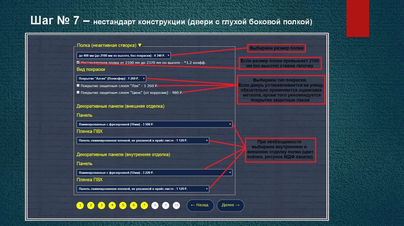Open the interior PVC film dropdown
The width and height of the screenshot is (404, 226).
pos(143,189)
